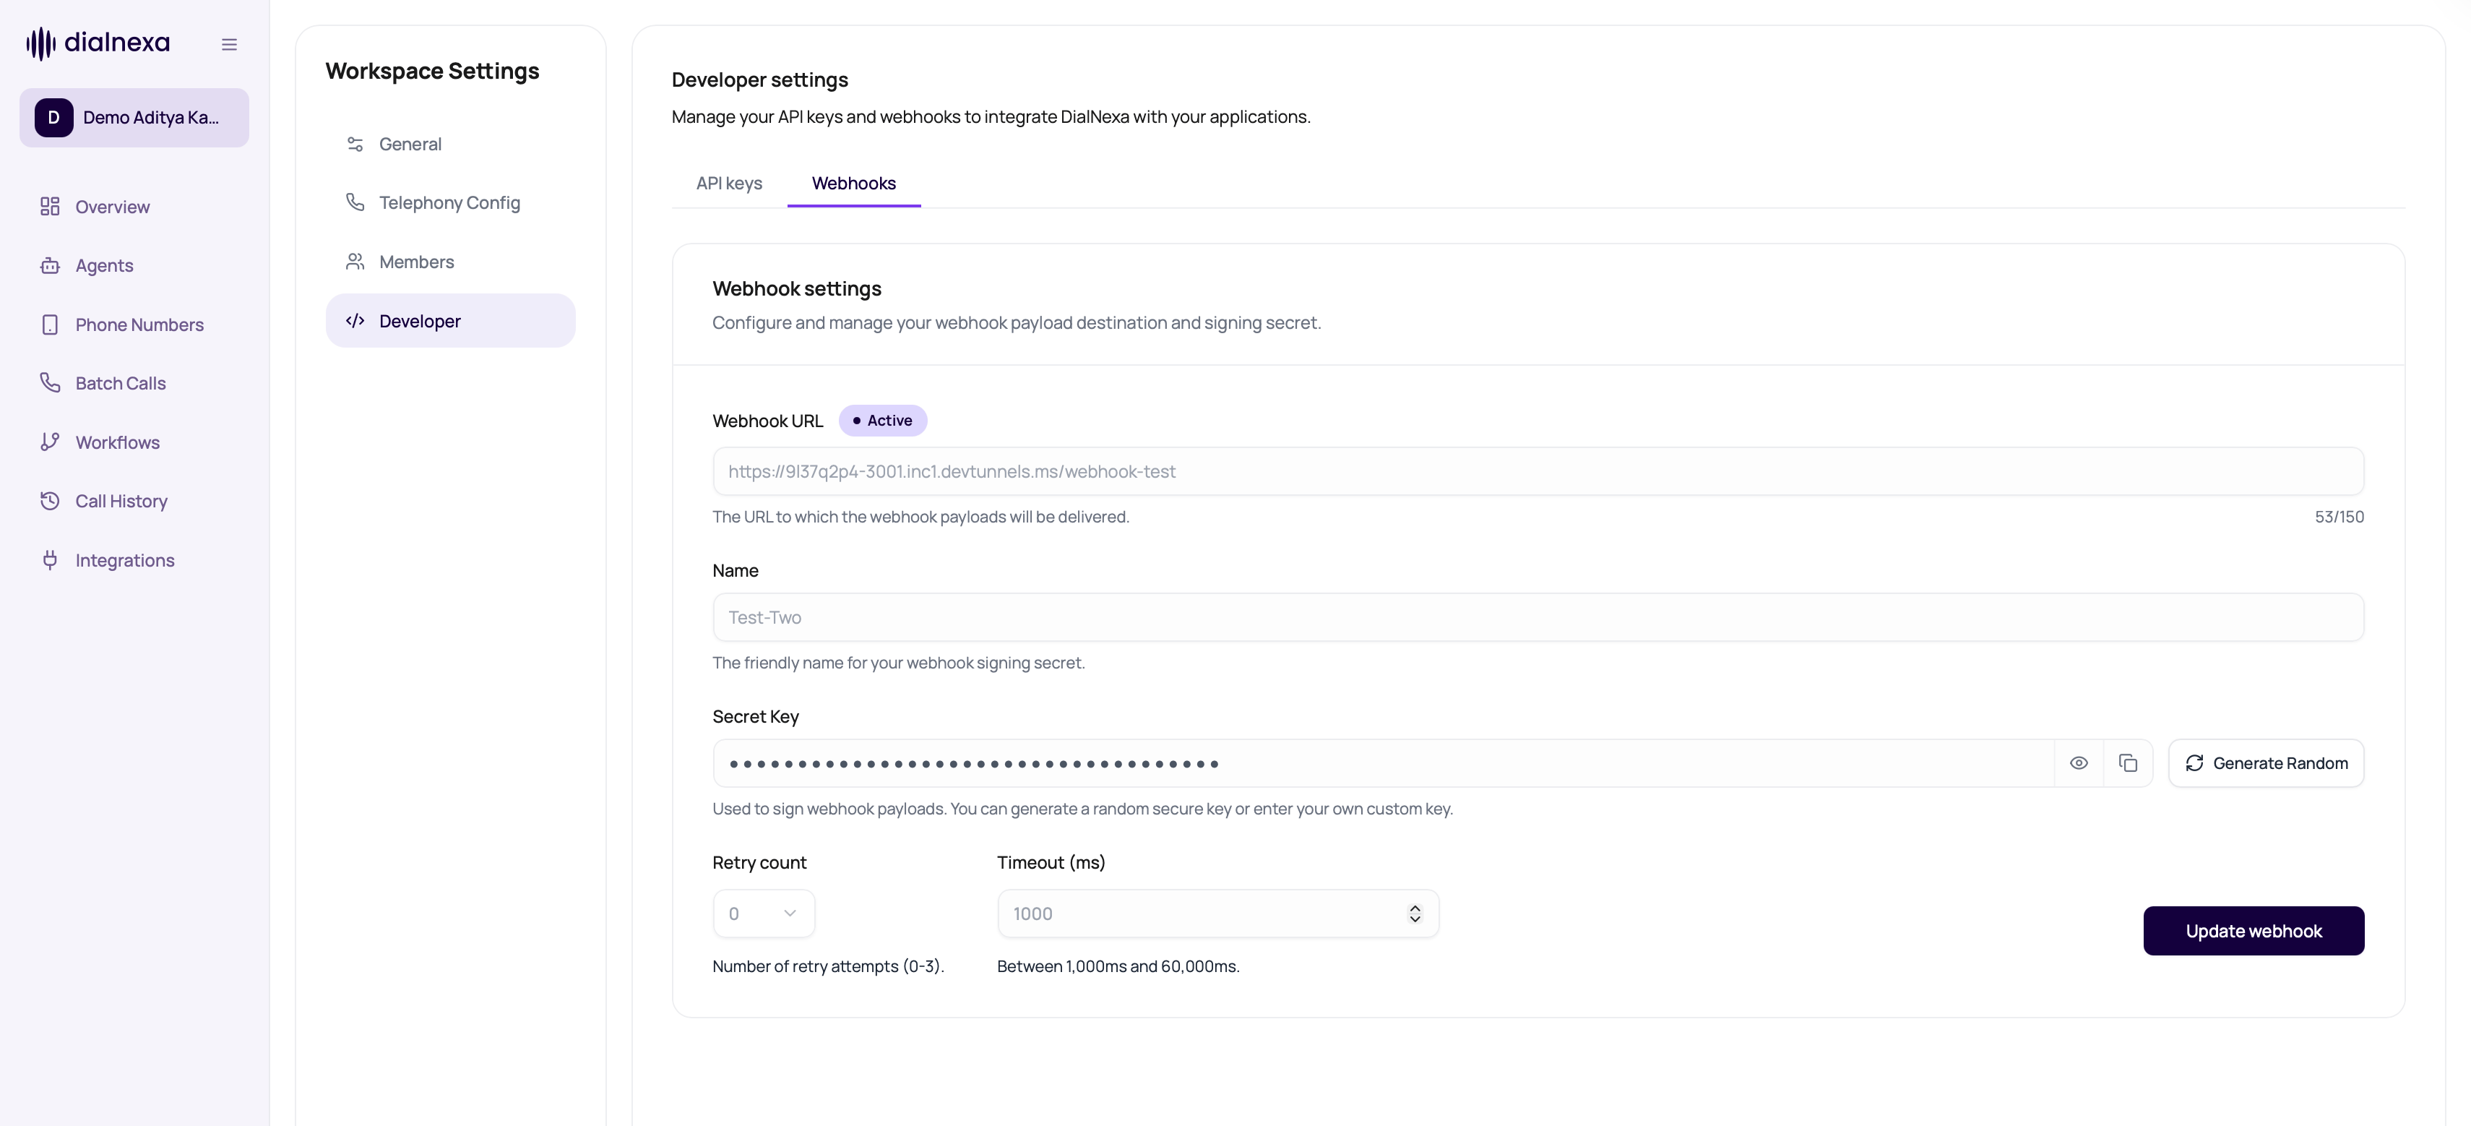Click inside the Secret Key field
The height and width of the screenshot is (1126, 2471).
pos(1383,763)
